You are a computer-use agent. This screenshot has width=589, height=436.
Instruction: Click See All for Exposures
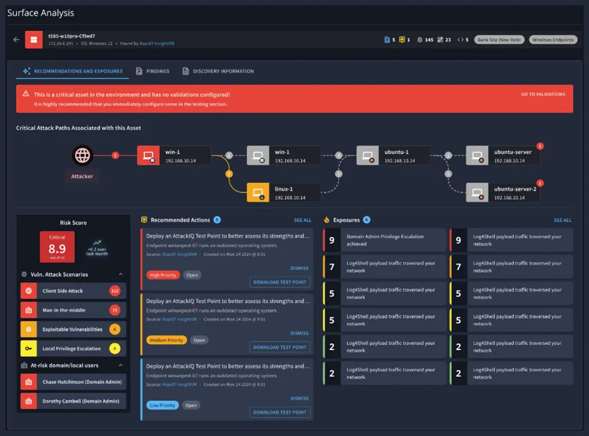pos(562,220)
